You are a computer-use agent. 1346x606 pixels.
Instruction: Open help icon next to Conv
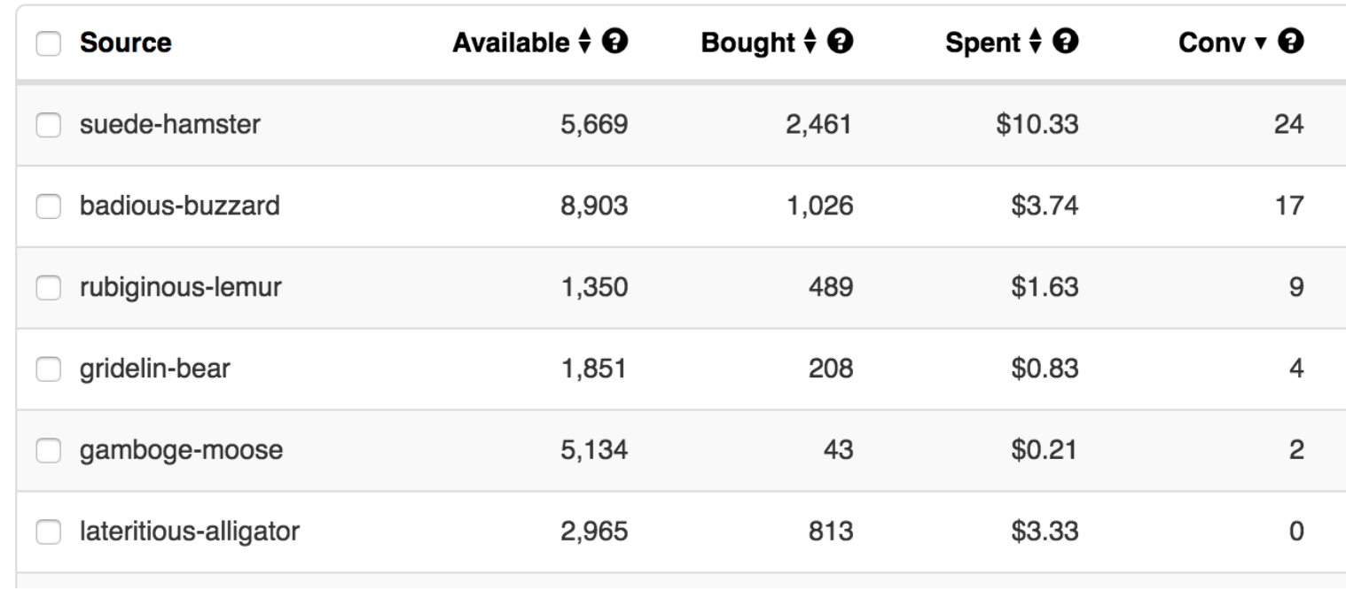point(1295,42)
